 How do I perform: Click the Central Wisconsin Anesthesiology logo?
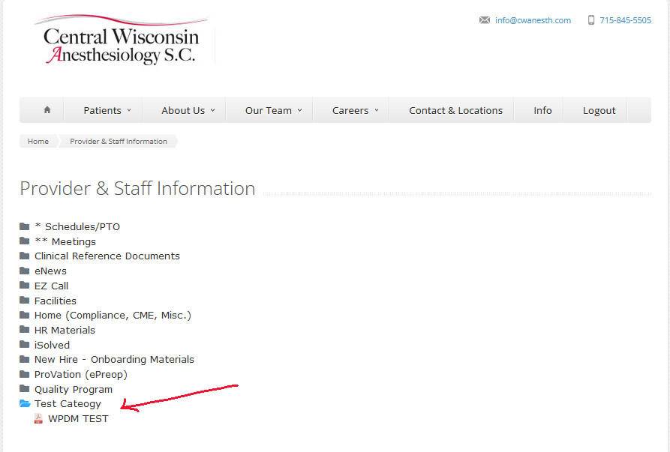[x=122, y=40]
